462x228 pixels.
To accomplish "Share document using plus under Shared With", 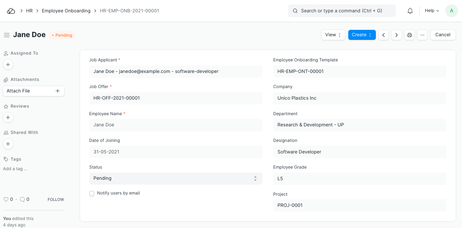I will (8, 144).
